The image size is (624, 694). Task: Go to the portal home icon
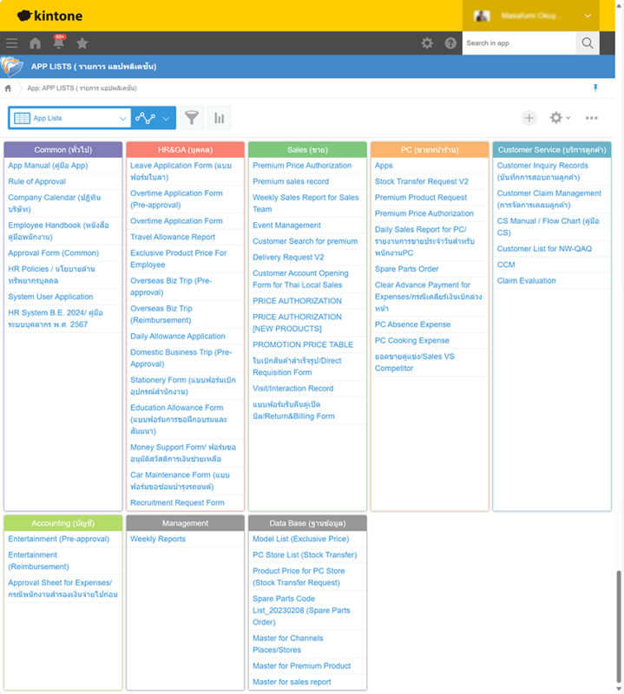click(35, 43)
